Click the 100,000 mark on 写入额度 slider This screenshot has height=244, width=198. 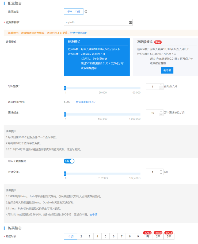click(136, 93)
